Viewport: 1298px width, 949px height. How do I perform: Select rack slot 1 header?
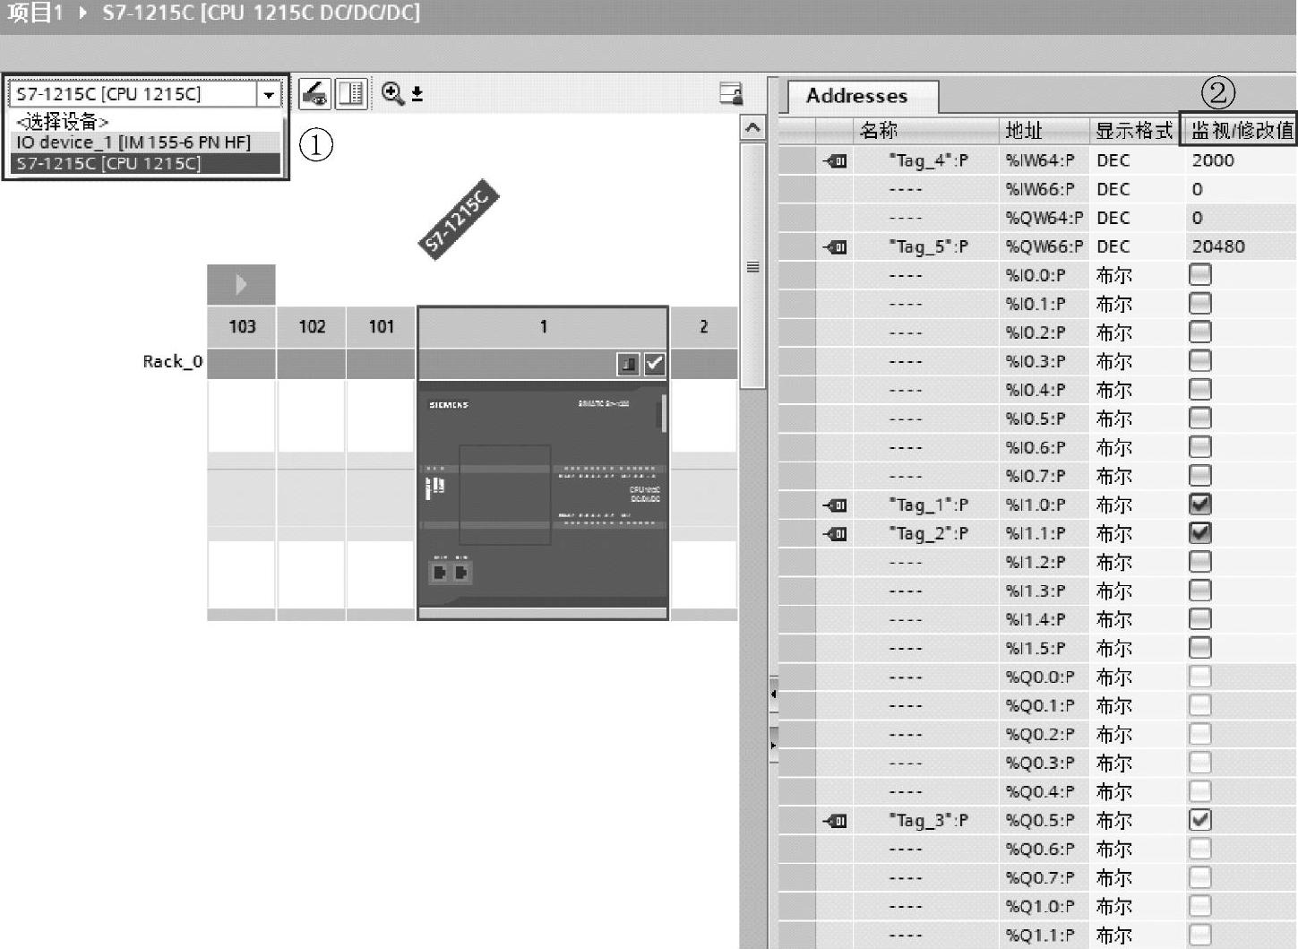tap(543, 327)
